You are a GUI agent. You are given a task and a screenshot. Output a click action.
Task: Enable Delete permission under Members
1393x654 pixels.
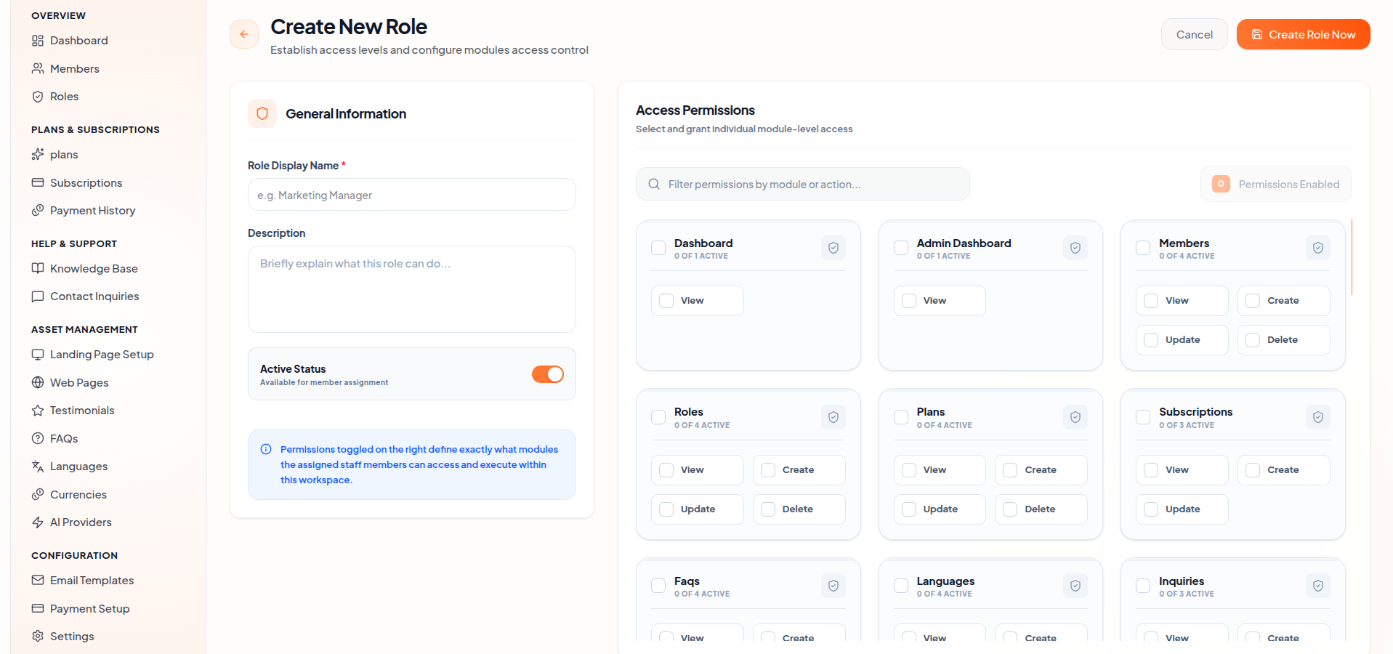click(1253, 340)
